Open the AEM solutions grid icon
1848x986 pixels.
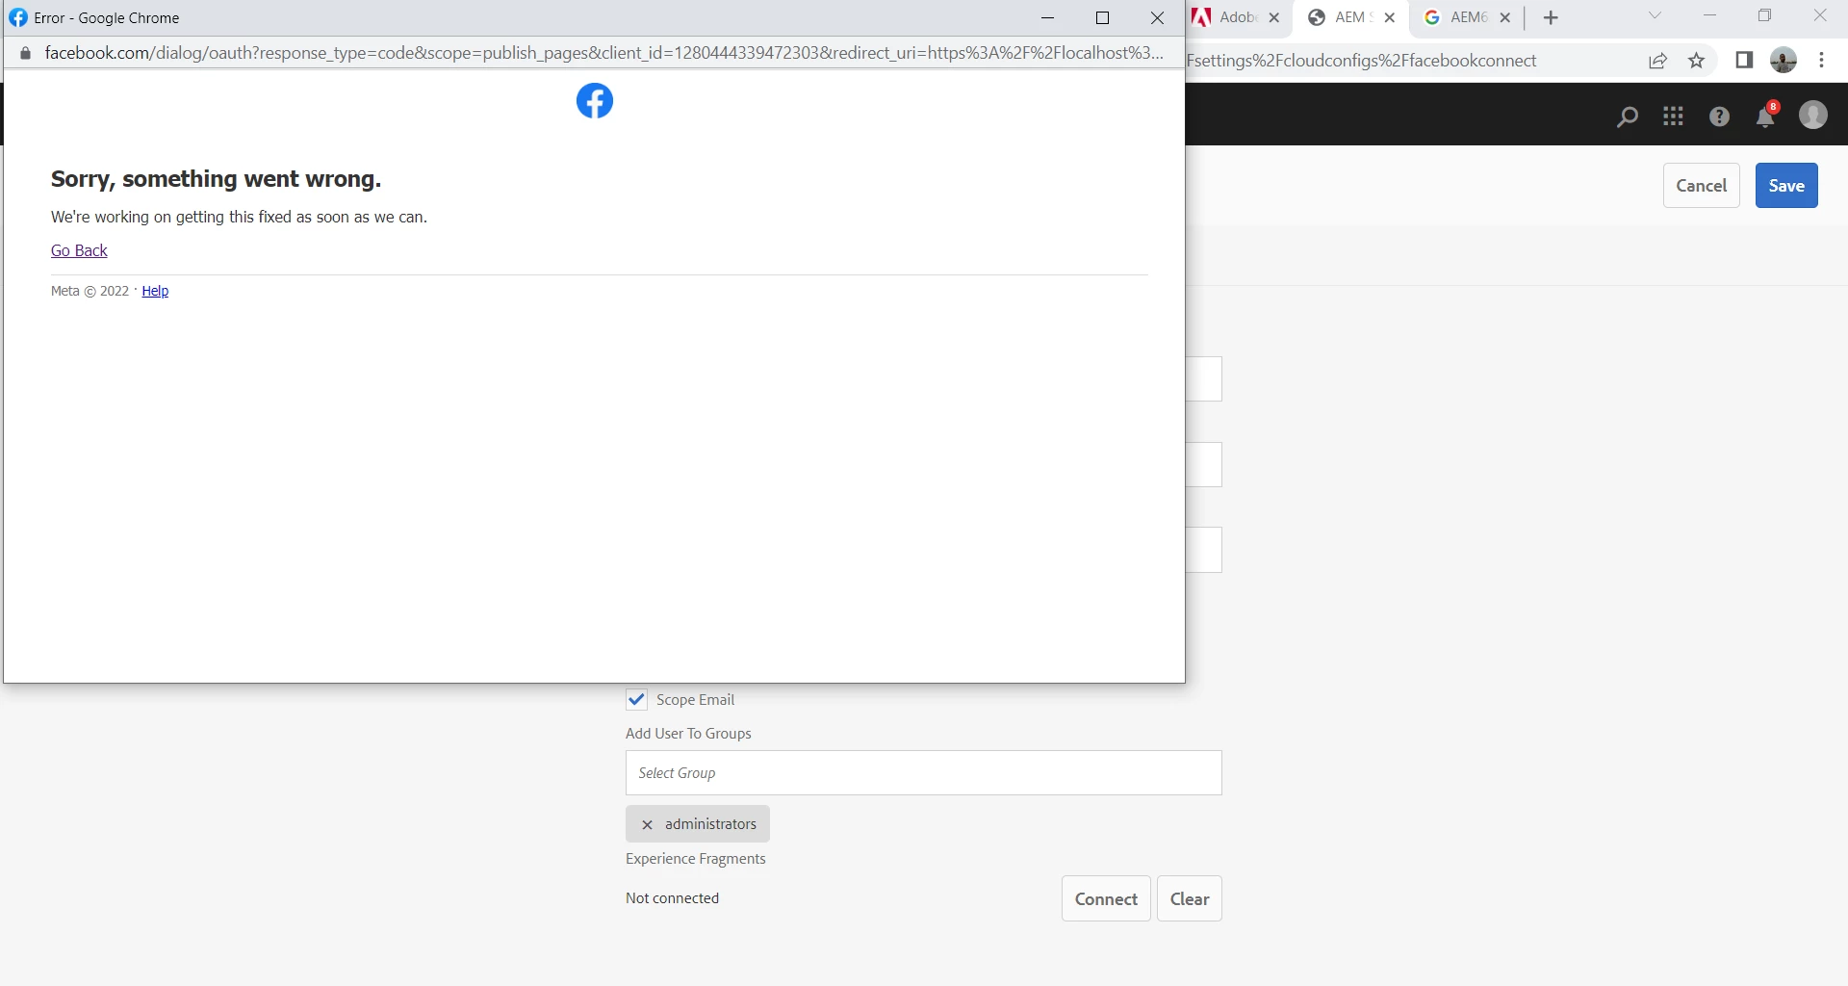coord(1673,117)
